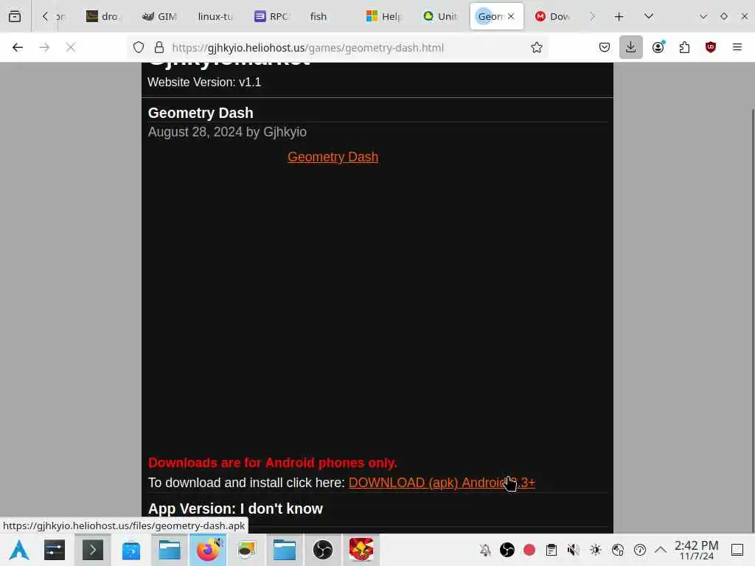Toggle the muted volume tray icon
This screenshot has height=566, width=755.
point(573,550)
